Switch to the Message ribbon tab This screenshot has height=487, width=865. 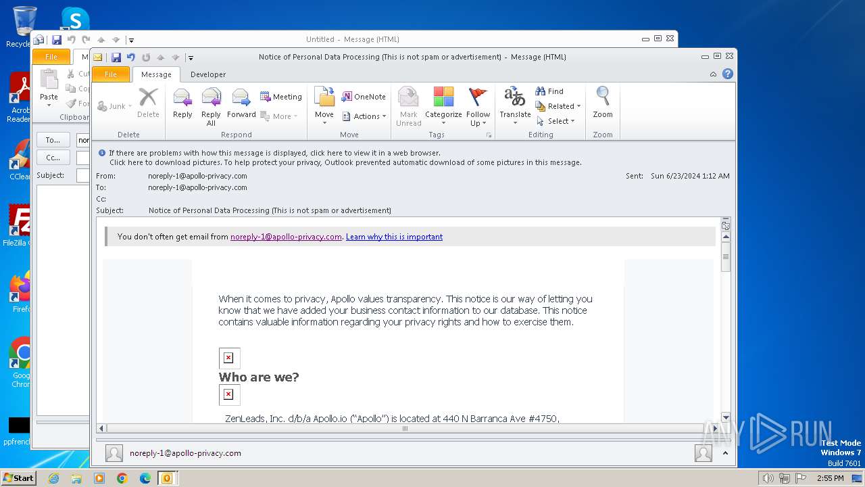coord(156,74)
